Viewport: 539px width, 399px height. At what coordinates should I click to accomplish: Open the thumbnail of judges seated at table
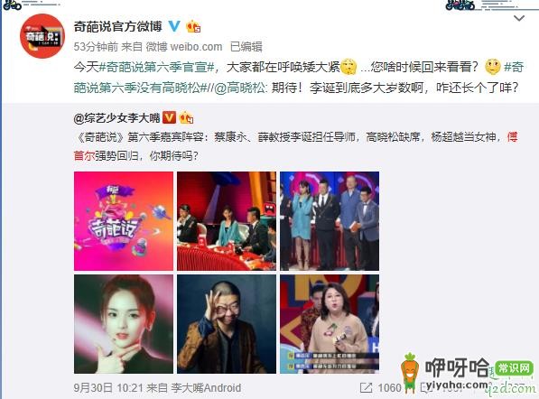pyautogui.click(x=227, y=221)
